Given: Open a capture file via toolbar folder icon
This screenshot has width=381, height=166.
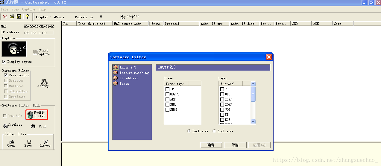Looking at the screenshot, I should (x=12, y=17).
